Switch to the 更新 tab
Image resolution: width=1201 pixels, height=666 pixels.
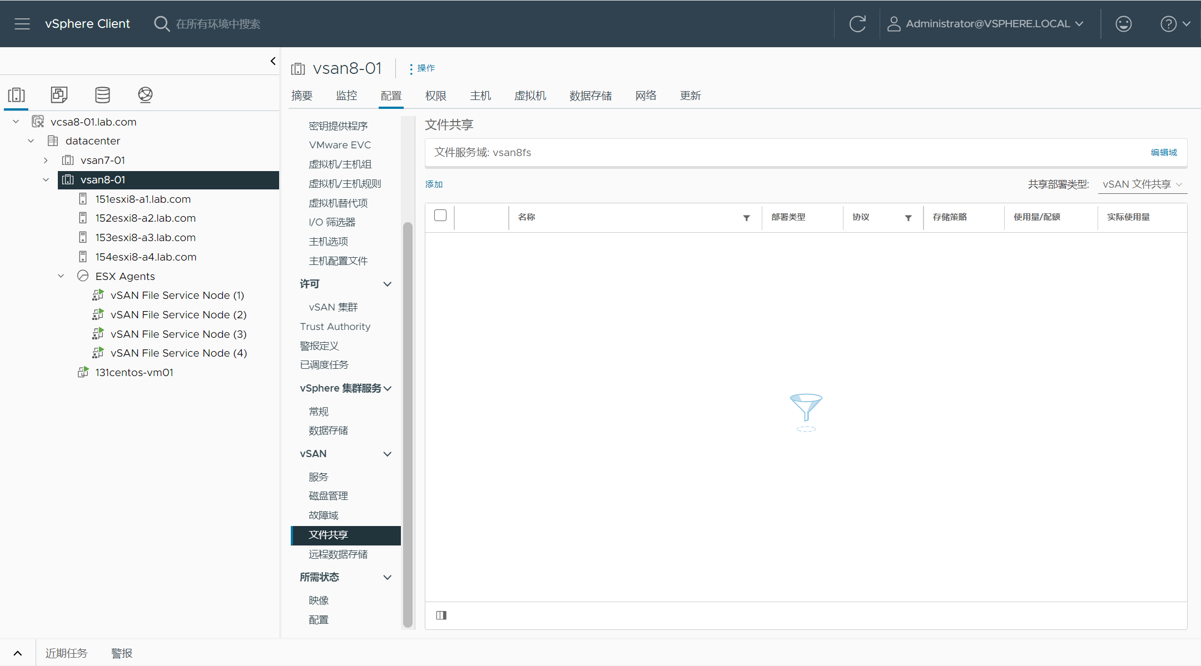tap(691, 96)
